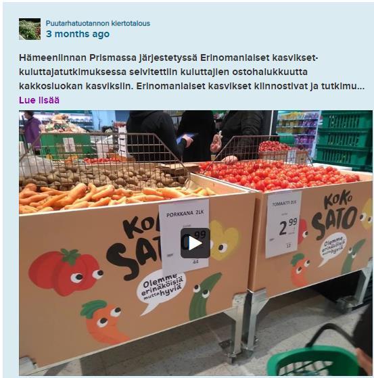
Task: Click the small speech bubble on right bin
Action: tap(334, 248)
